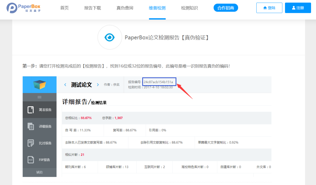This screenshot has width=316, height=185.
Task: Click the 复写率 88.67% cell
Action: [125, 130]
